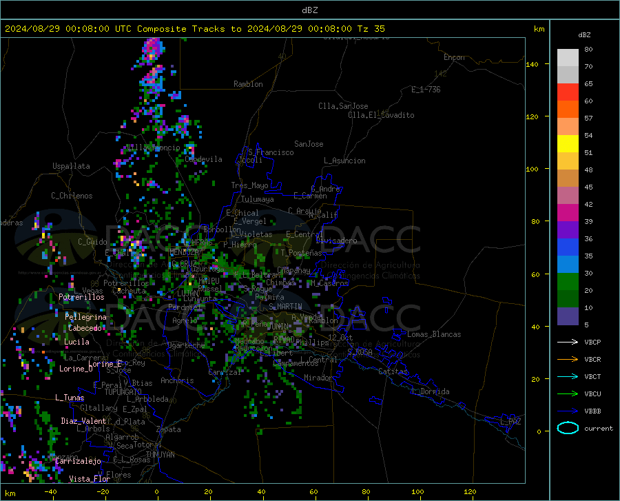This screenshot has width=620, height=501.
Task: Click the 'Carrizal' map label
Action: click(x=225, y=372)
